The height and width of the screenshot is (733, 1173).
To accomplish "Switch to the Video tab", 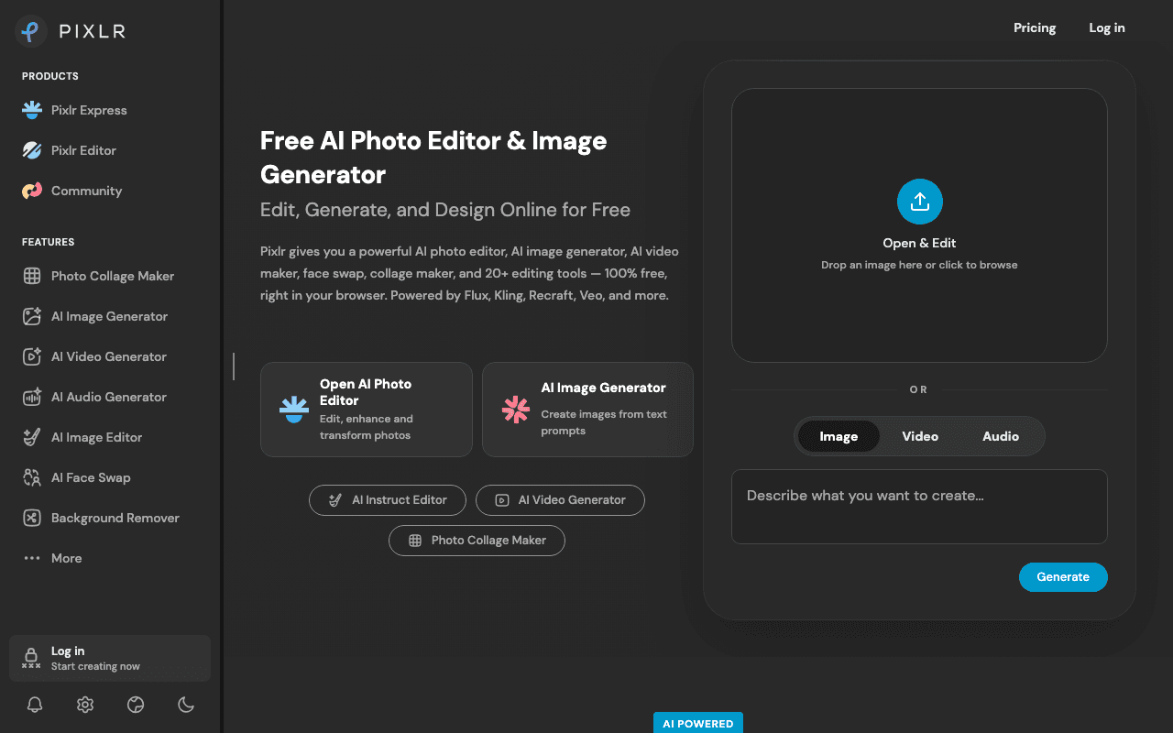I will tap(920, 436).
